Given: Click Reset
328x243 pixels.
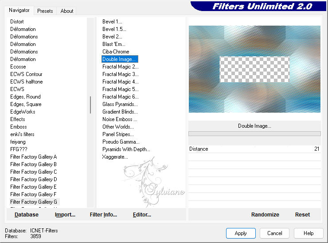Looking at the screenshot, I should click(302, 215).
